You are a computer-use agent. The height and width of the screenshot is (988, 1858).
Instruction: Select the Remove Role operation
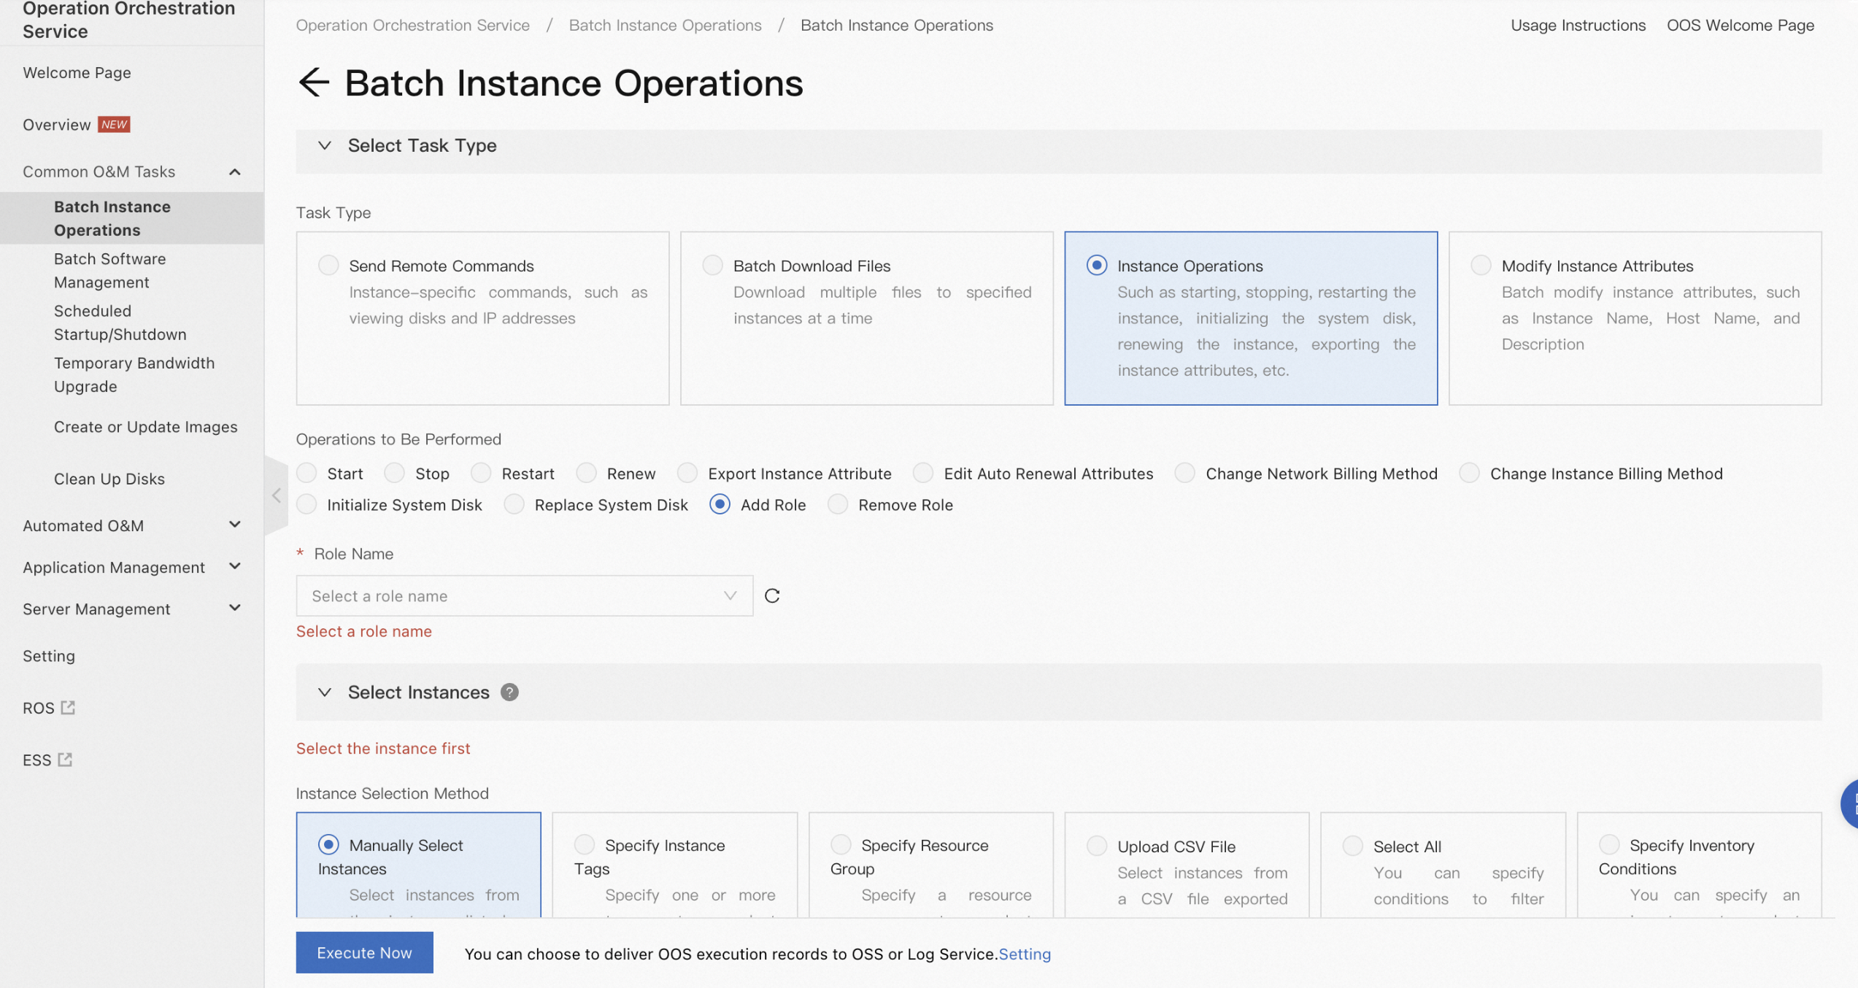[x=838, y=504]
